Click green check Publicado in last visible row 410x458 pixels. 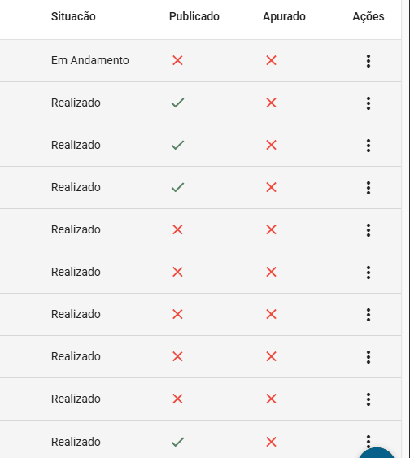(177, 442)
